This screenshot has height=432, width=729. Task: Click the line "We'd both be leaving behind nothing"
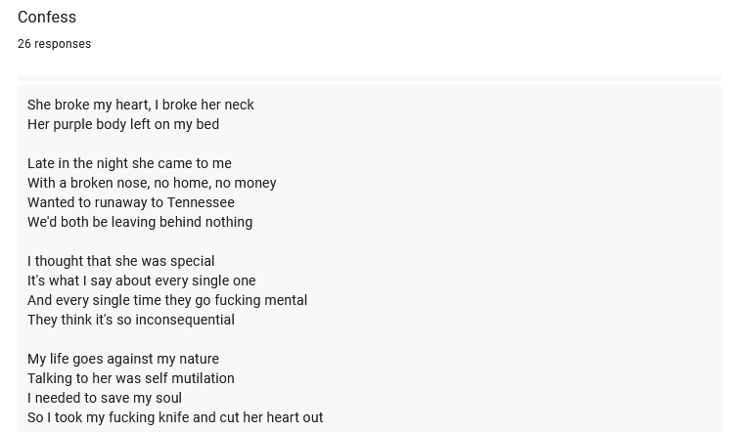140,222
